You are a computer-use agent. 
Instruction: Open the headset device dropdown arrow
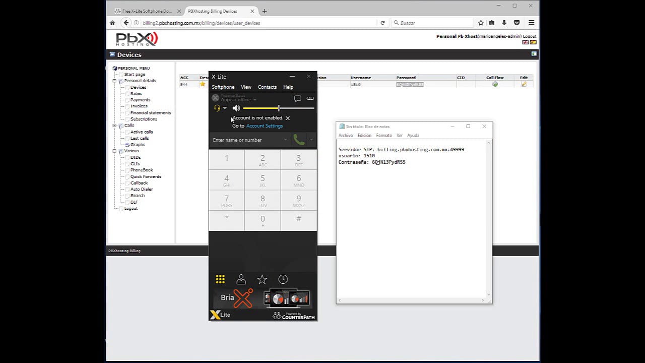click(225, 108)
